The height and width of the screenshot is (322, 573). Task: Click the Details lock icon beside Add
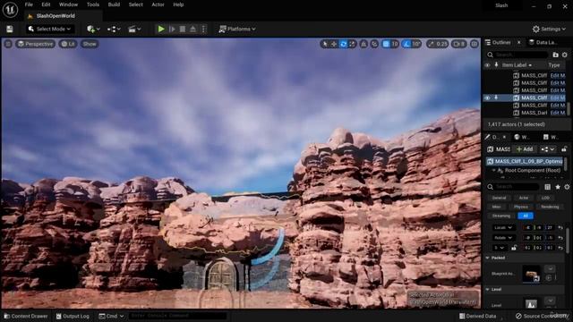(x=564, y=149)
